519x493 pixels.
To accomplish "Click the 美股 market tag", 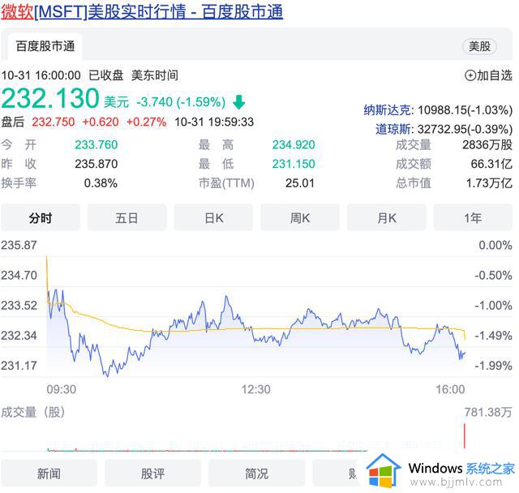I will coord(479,46).
